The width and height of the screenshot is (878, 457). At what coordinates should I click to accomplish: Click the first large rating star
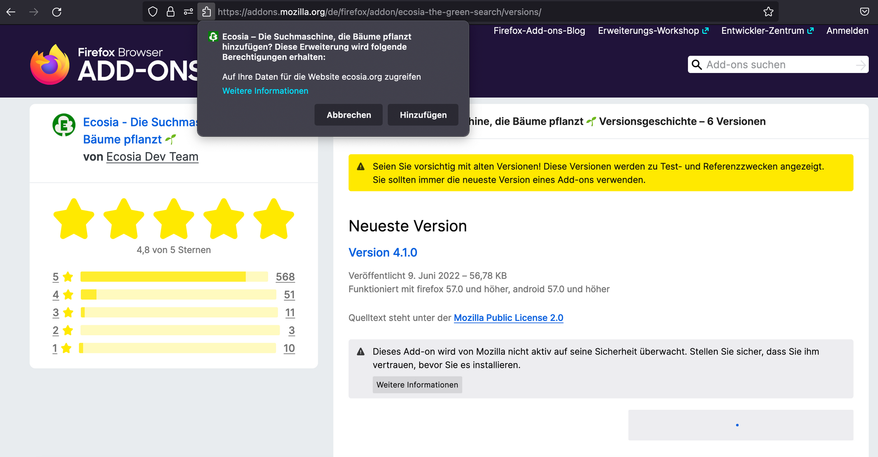pyautogui.click(x=74, y=219)
